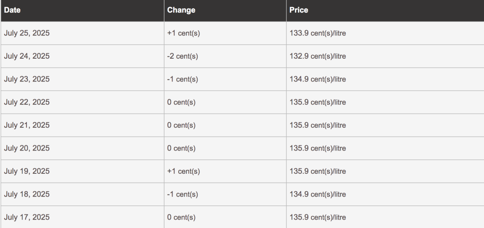Image resolution: width=484 pixels, height=228 pixels.
Task: Select the July 20, 2025 date cell
Action: tap(82, 148)
